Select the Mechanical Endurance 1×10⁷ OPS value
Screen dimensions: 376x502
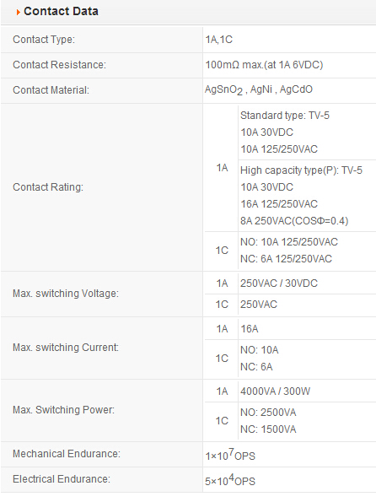[230, 454]
